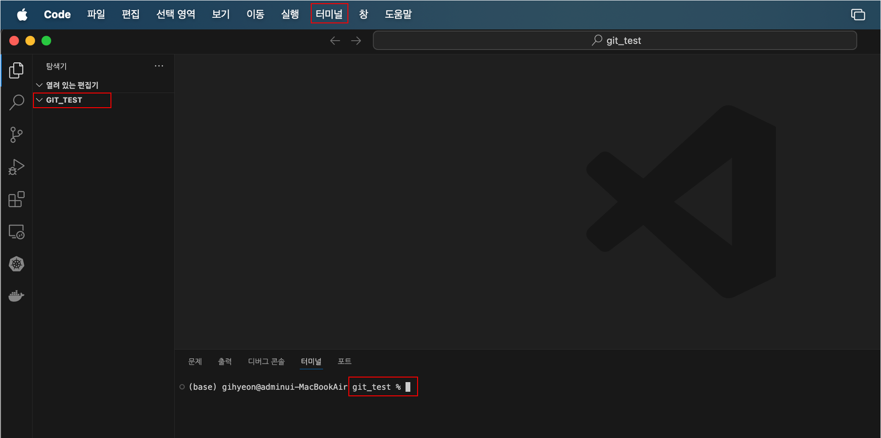Viewport: 881px width, 438px height.
Task: Open the 창 menu
Action: (363, 15)
